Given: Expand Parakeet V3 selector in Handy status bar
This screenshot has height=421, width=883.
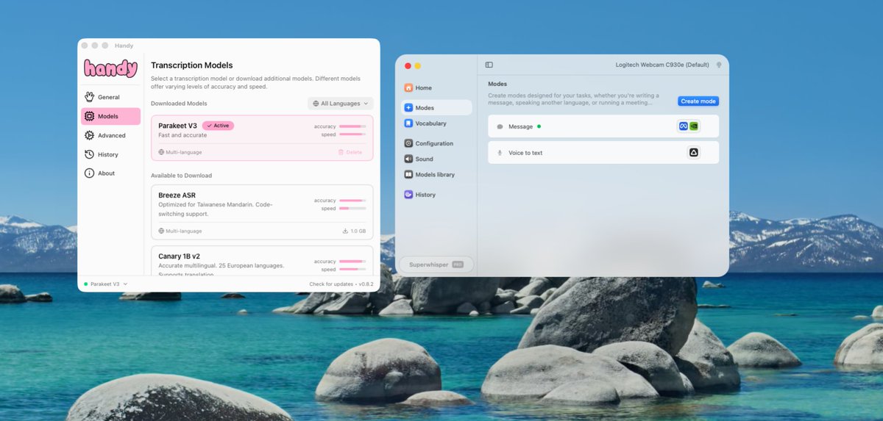Looking at the screenshot, I should [105, 284].
